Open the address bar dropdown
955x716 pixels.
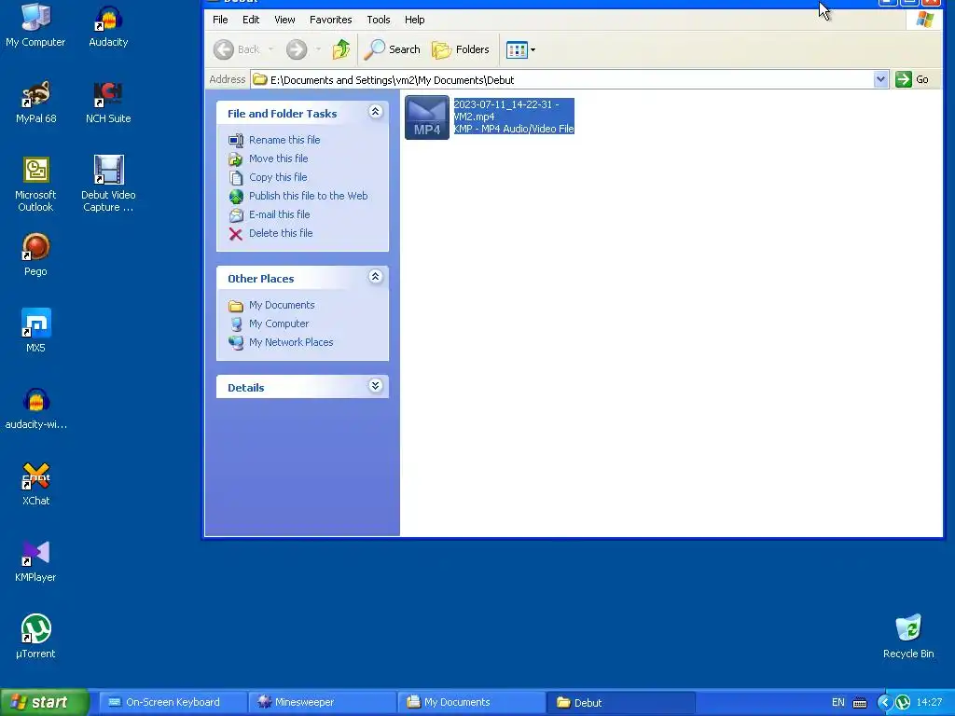[880, 79]
